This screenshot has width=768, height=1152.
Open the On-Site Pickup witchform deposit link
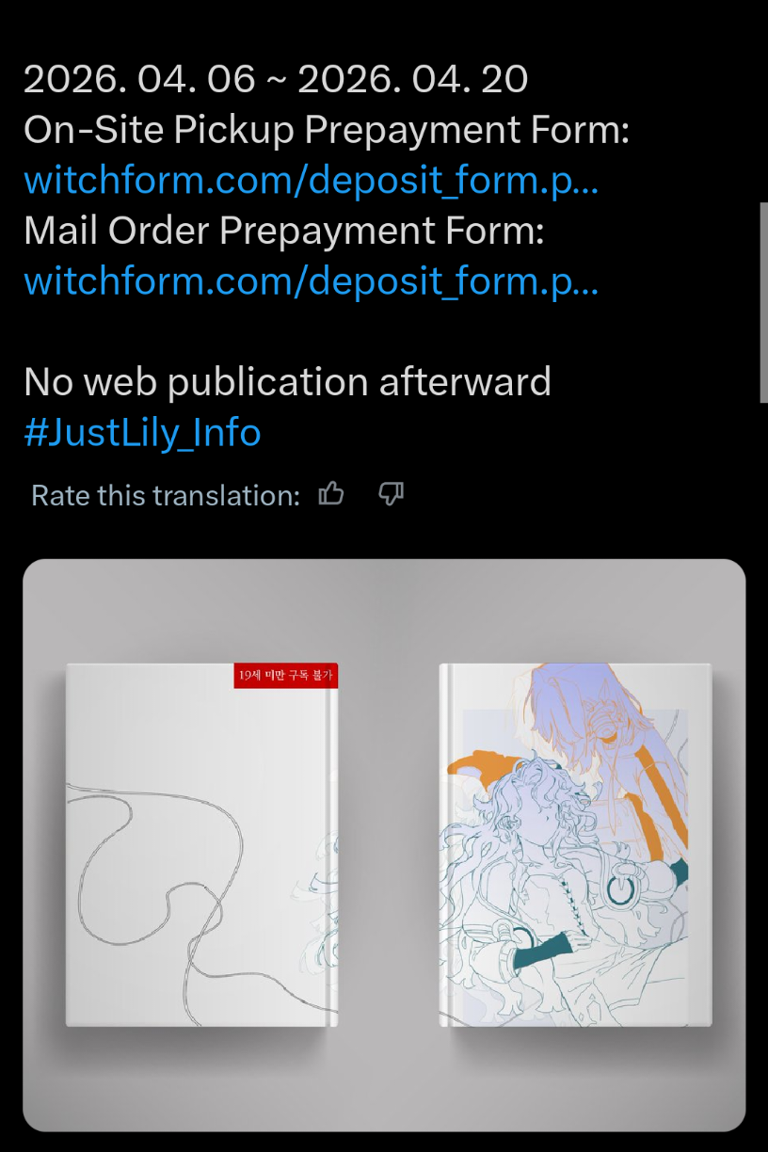click(311, 180)
